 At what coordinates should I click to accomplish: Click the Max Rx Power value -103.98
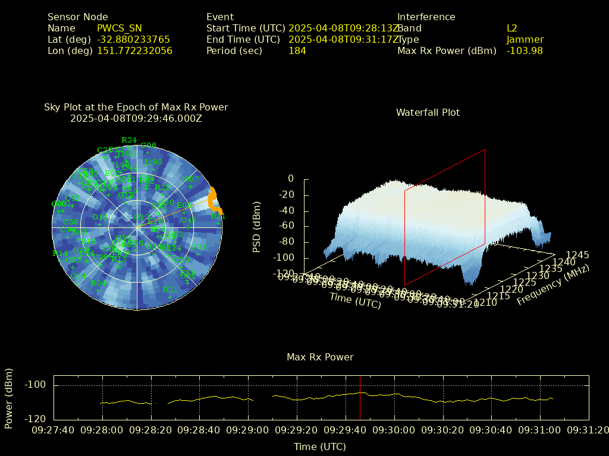pyautogui.click(x=525, y=51)
